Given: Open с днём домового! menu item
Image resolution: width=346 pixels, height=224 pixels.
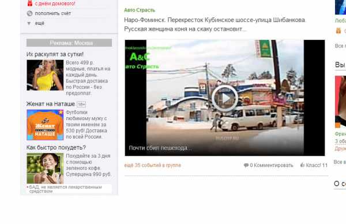Looking at the screenshot, I should tap(55, 3).
